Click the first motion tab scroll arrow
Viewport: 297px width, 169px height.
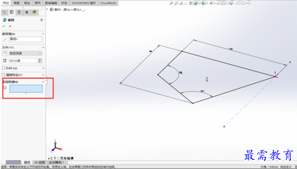(x=8, y=162)
